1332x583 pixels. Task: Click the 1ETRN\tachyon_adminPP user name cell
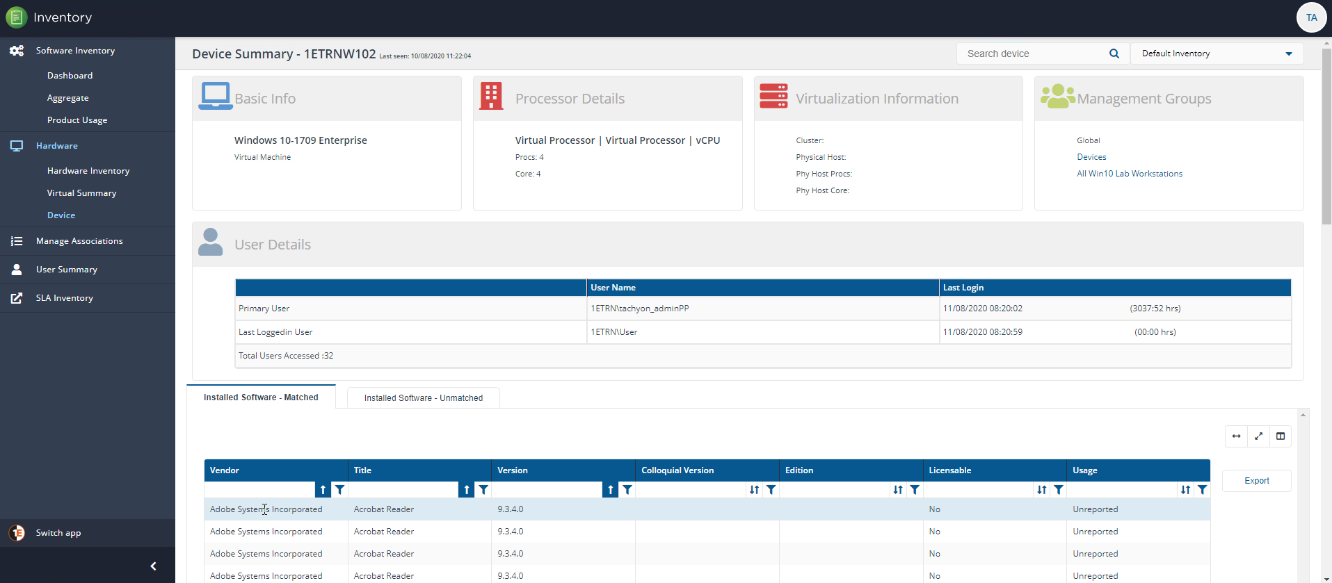click(x=763, y=309)
